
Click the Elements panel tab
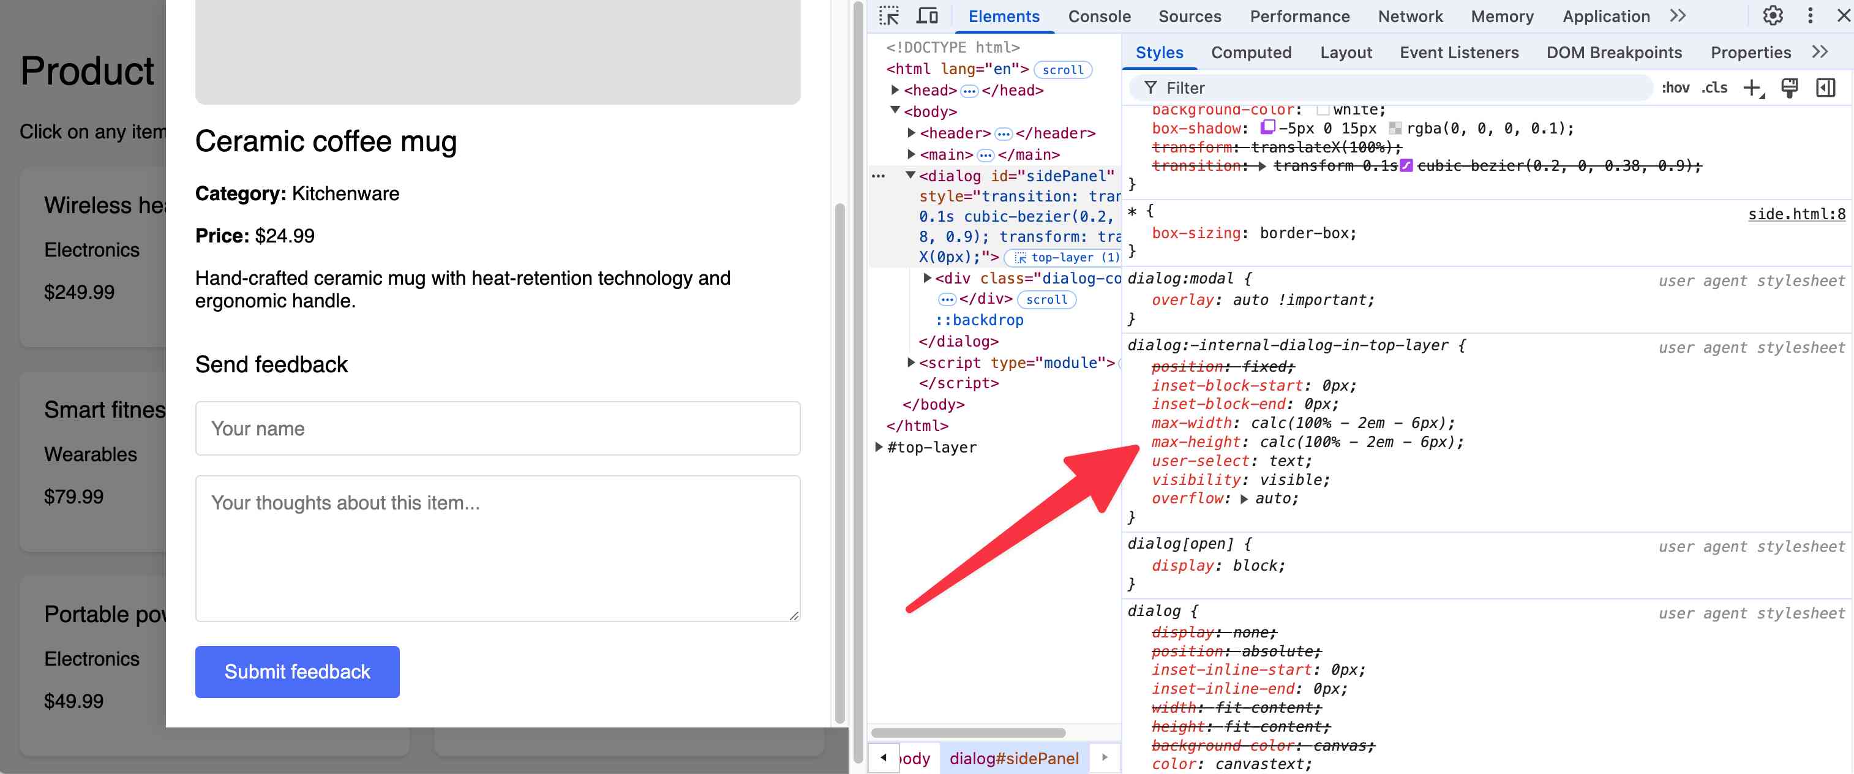1003,15
